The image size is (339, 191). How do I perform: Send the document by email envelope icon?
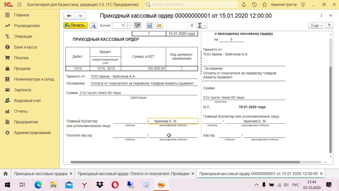(x=159, y=25)
